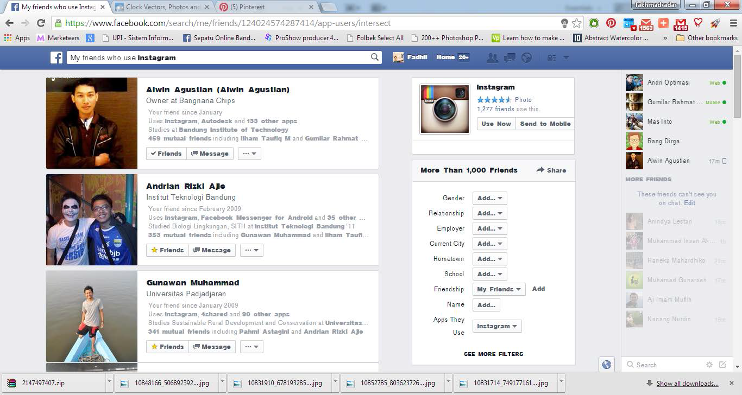Screen dimensions: 742x395
Task: Click the Pinterest extension icon
Action: 611,23
